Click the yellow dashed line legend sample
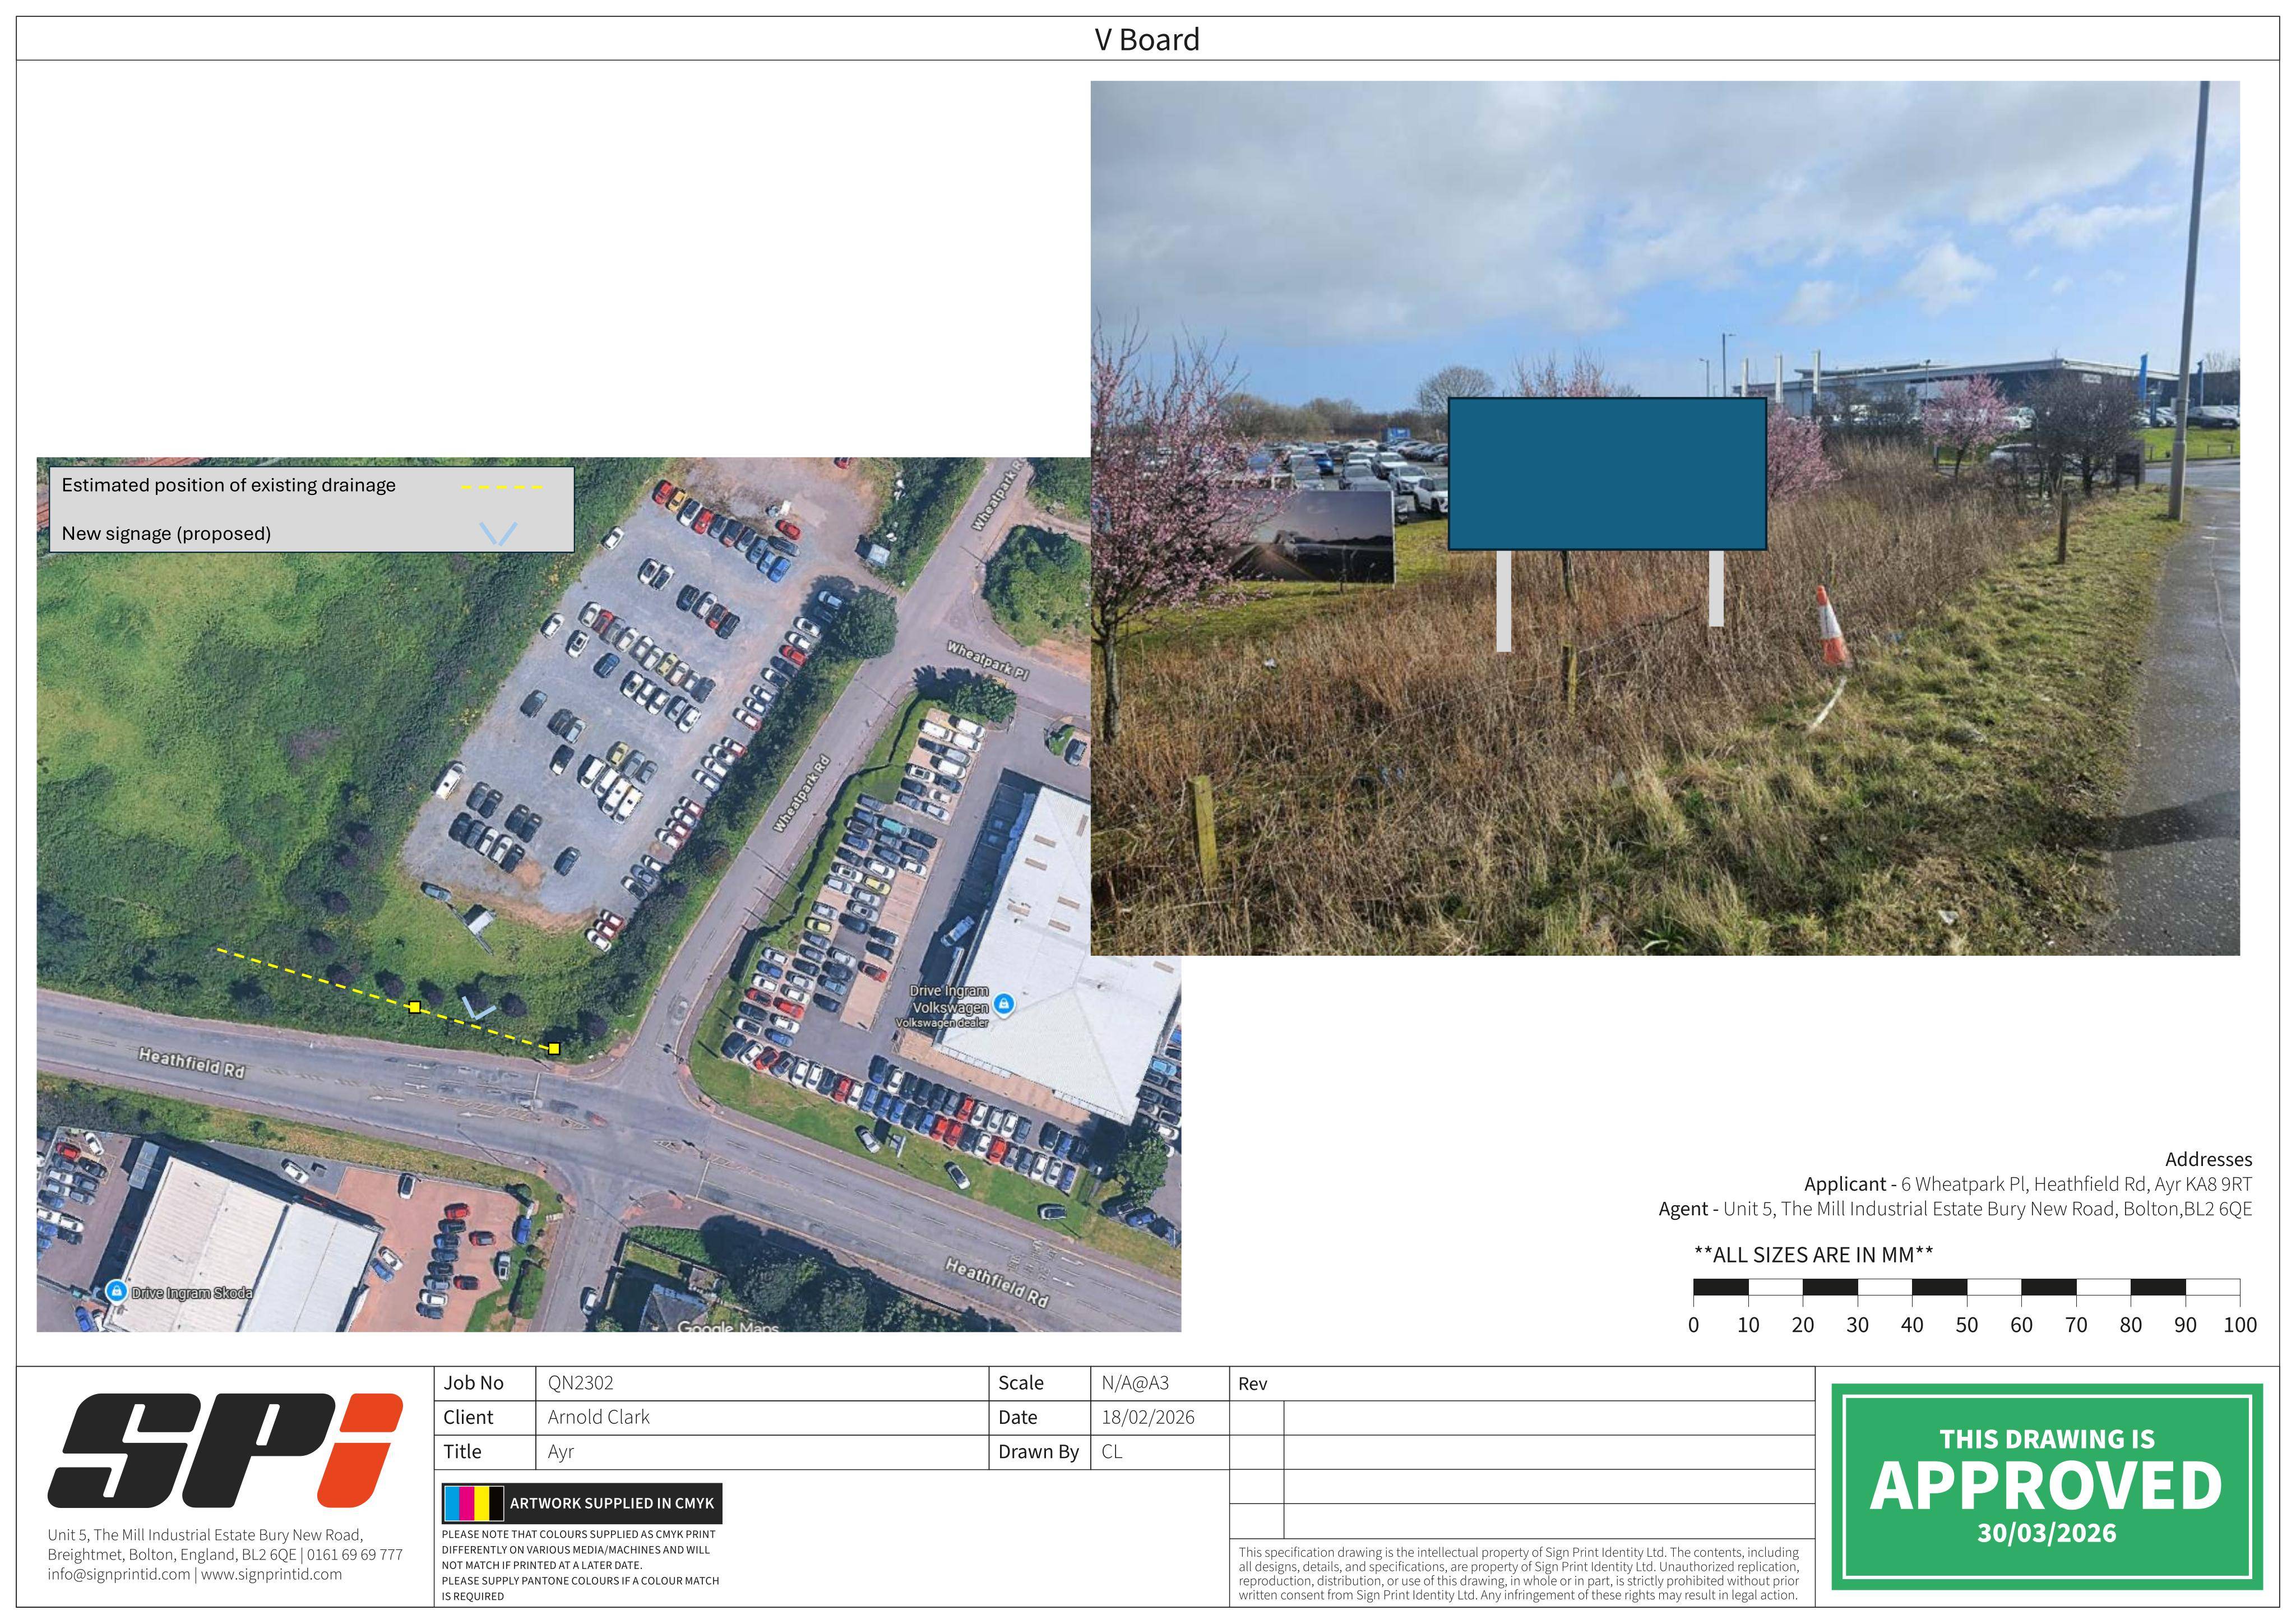 (501, 487)
